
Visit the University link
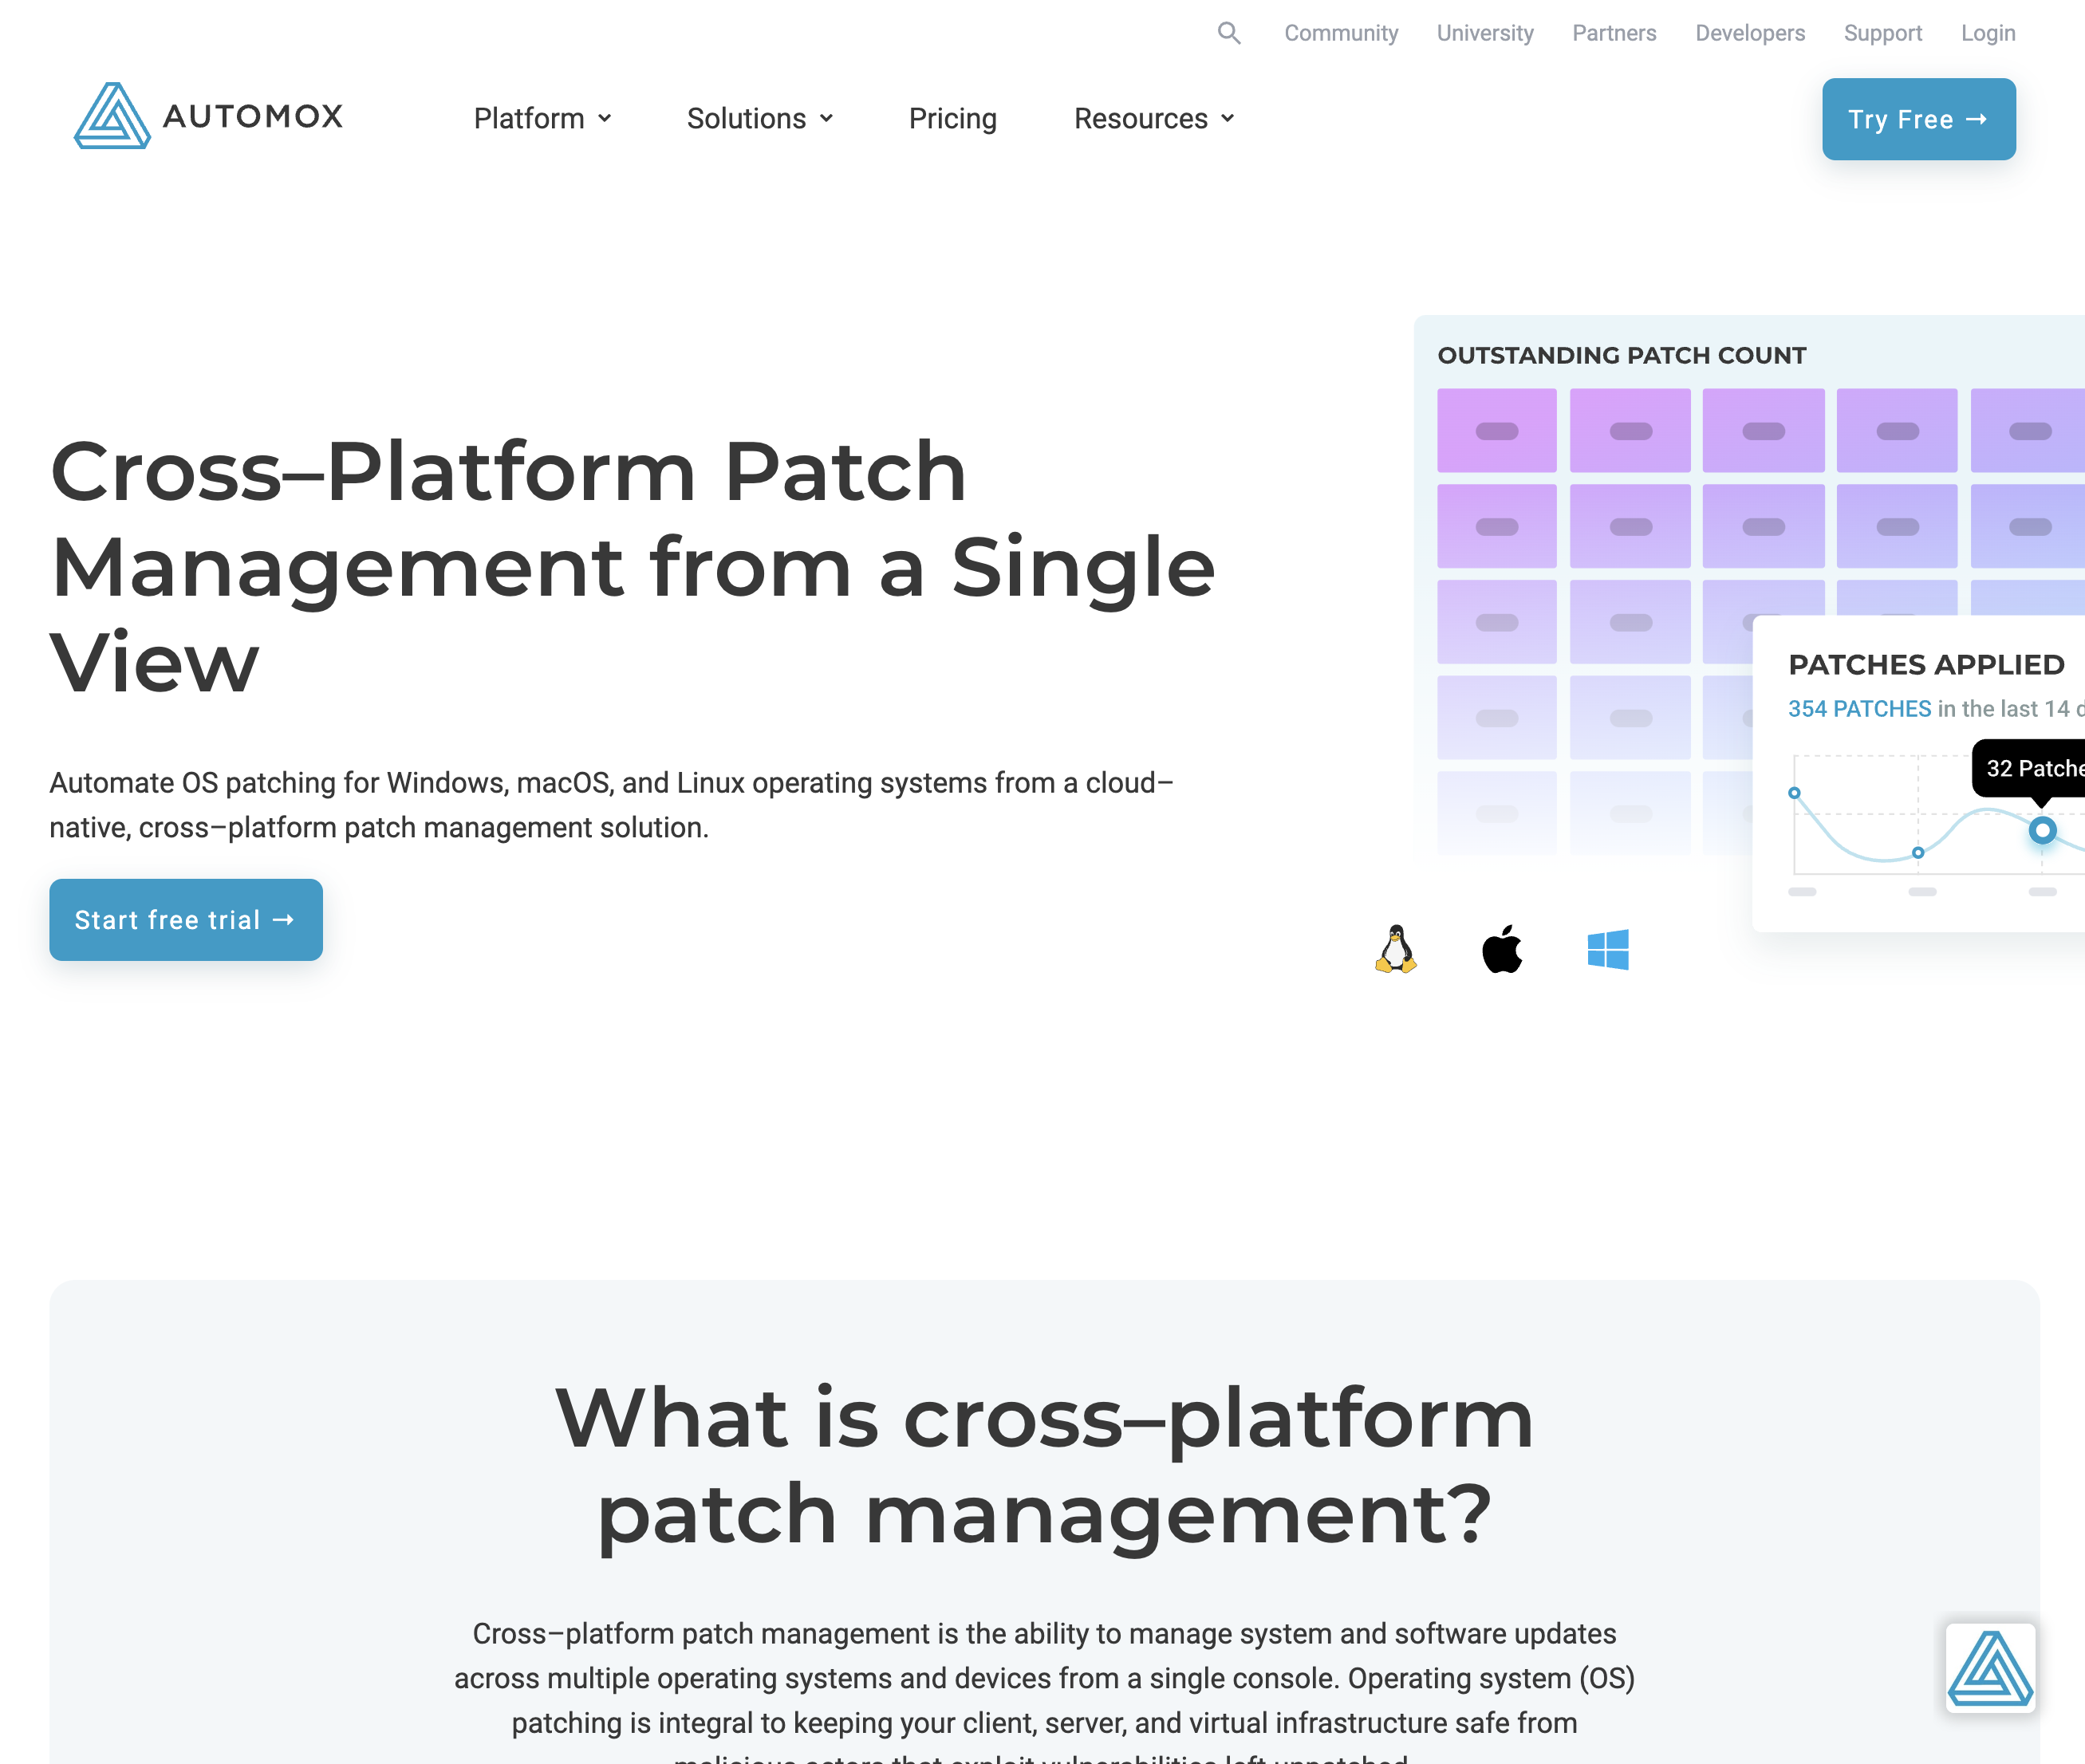coord(1484,33)
